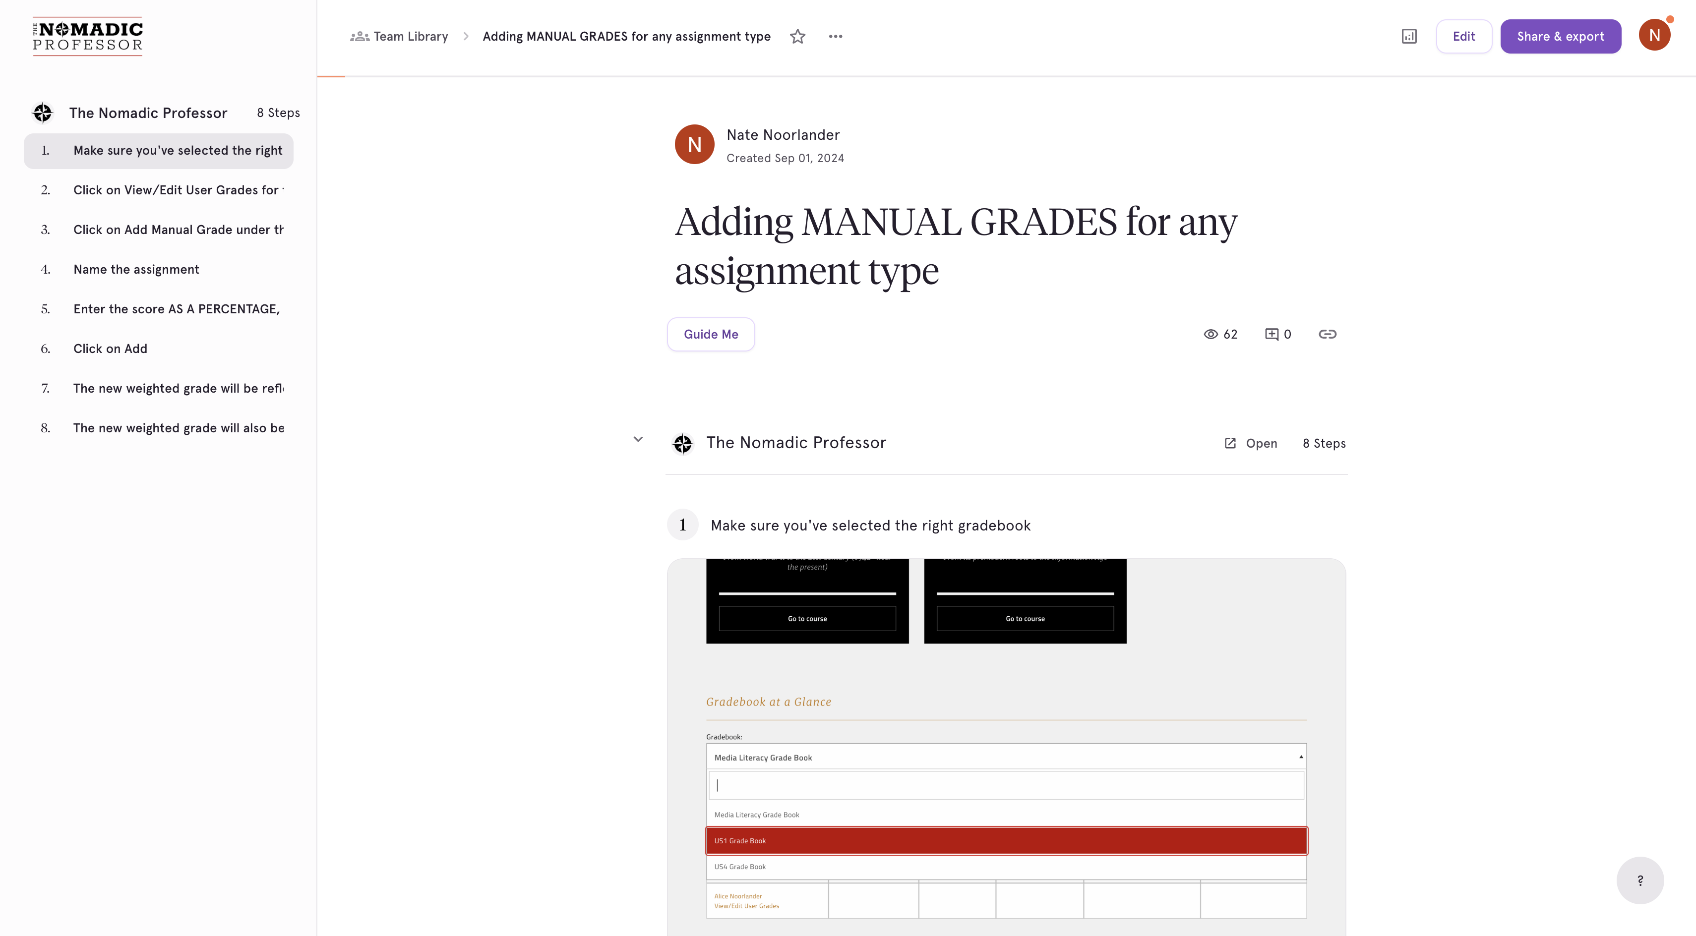
Task: Open step 8 new weighted grade also
Action: (159, 428)
